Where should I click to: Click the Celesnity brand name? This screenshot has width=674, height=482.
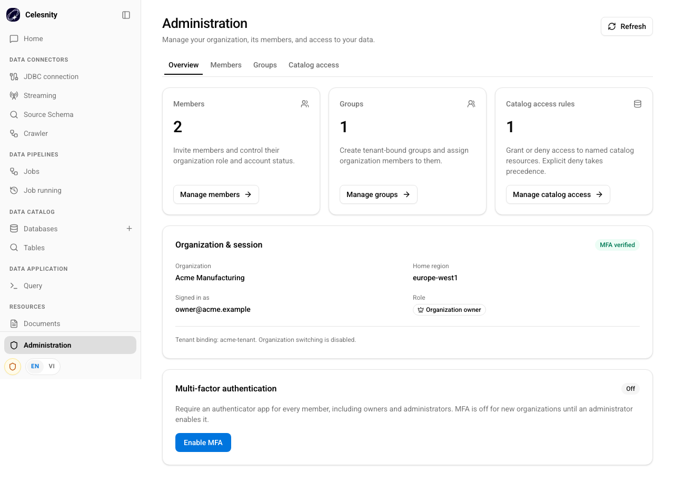[41, 15]
